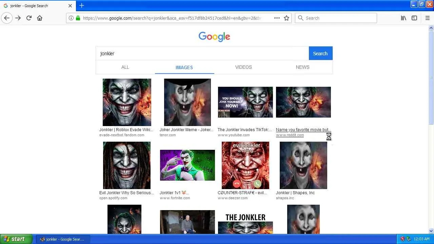Bookmark this page with the star

tap(287, 18)
